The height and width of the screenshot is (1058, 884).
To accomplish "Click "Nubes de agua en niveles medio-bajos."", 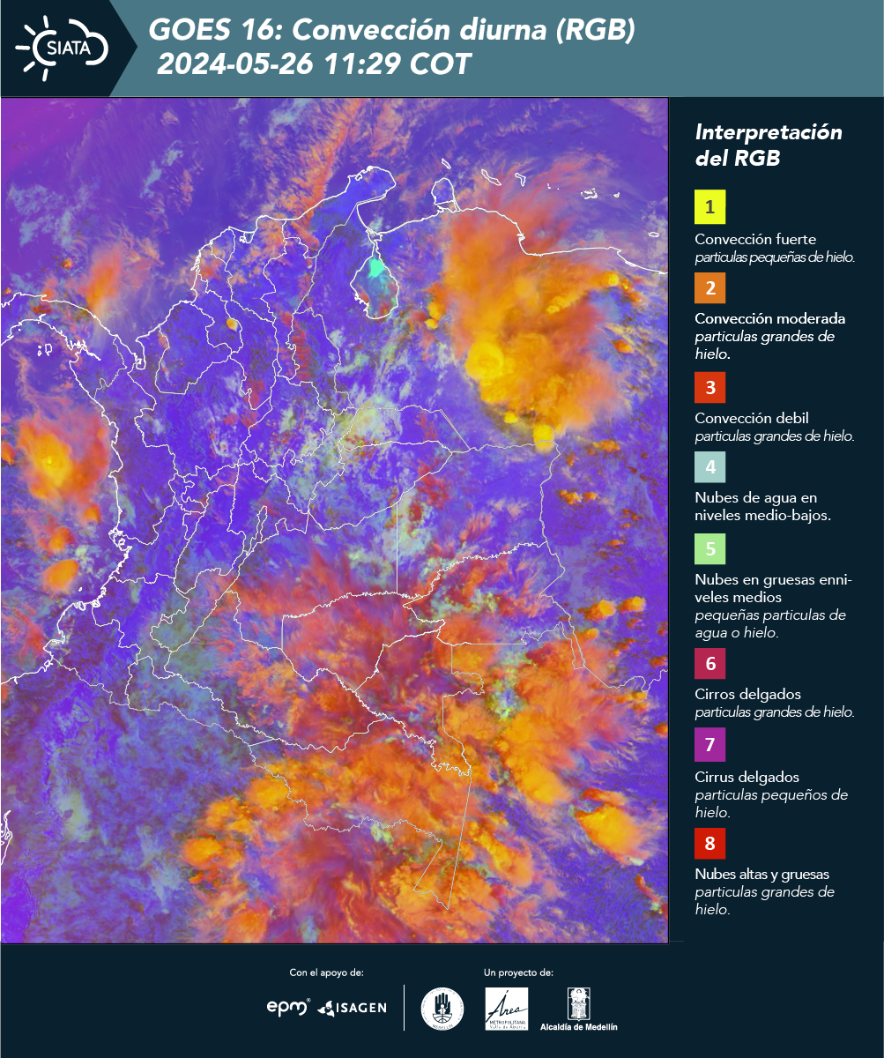I will point(762,507).
